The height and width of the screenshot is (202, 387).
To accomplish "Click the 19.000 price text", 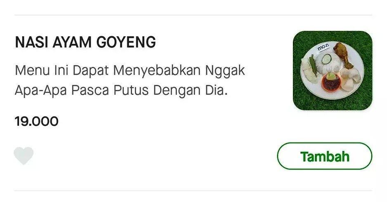I will [37, 121].
